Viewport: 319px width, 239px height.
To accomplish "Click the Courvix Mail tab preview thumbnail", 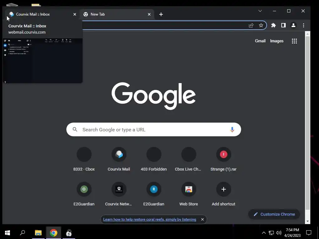I will pyautogui.click(x=42, y=61).
